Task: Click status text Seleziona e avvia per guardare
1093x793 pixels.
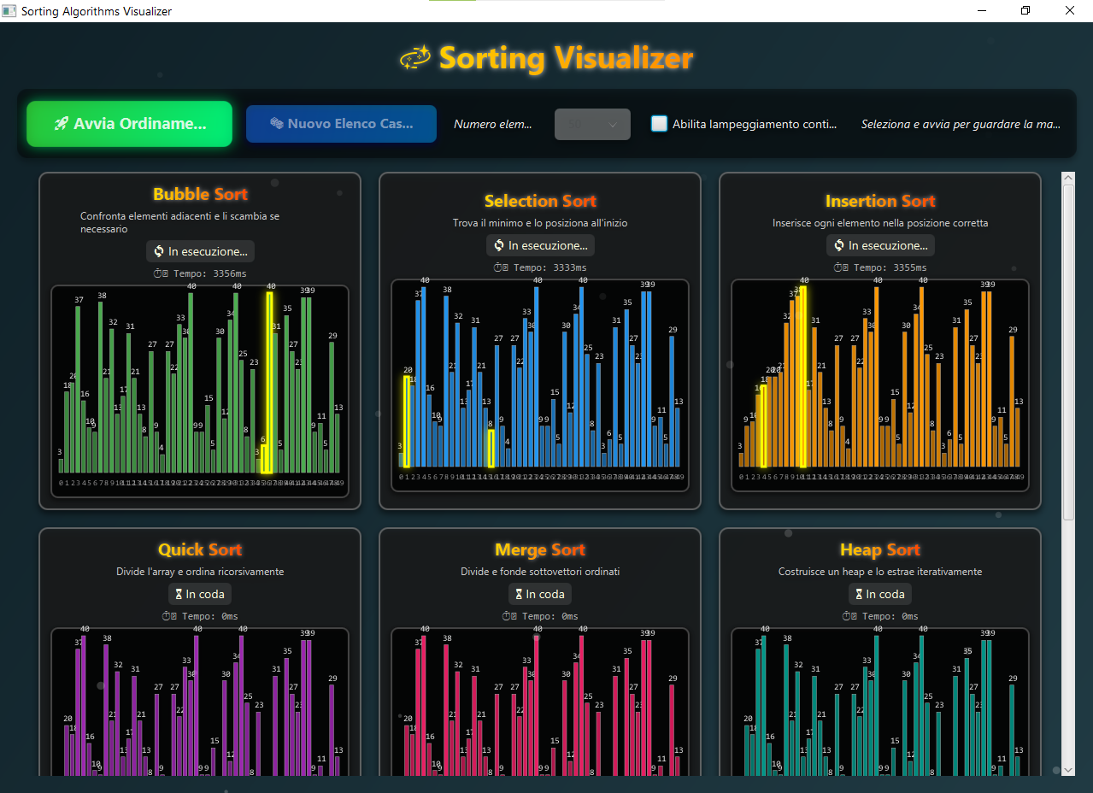Action: click(x=961, y=125)
